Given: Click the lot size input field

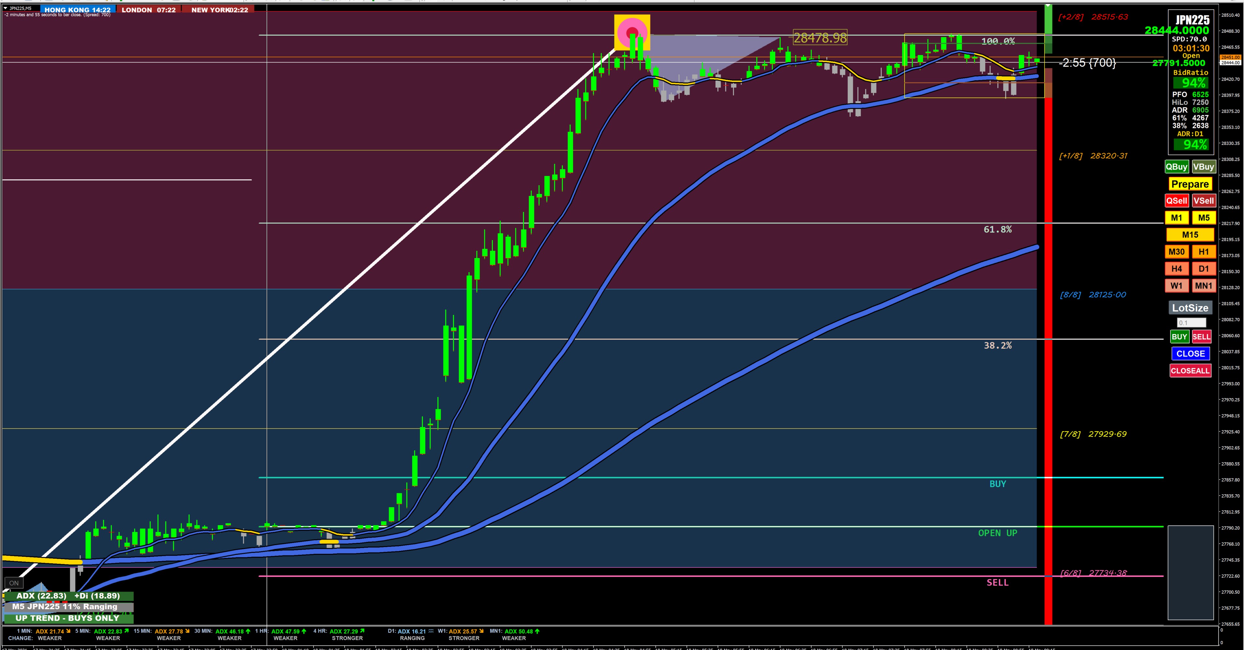Looking at the screenshot, I should click(1191, 322).
